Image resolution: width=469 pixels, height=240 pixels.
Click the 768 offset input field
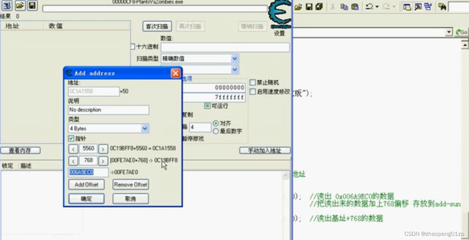[x=88, y=161]
